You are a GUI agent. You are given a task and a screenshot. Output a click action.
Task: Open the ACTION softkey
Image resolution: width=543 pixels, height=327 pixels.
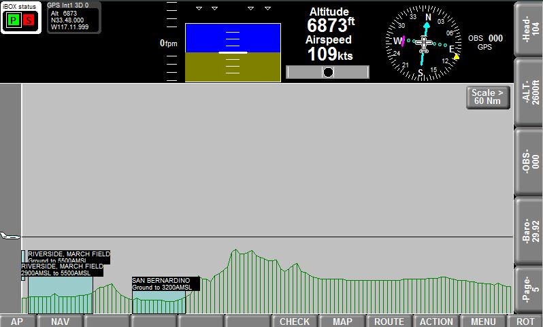(436, 322)
